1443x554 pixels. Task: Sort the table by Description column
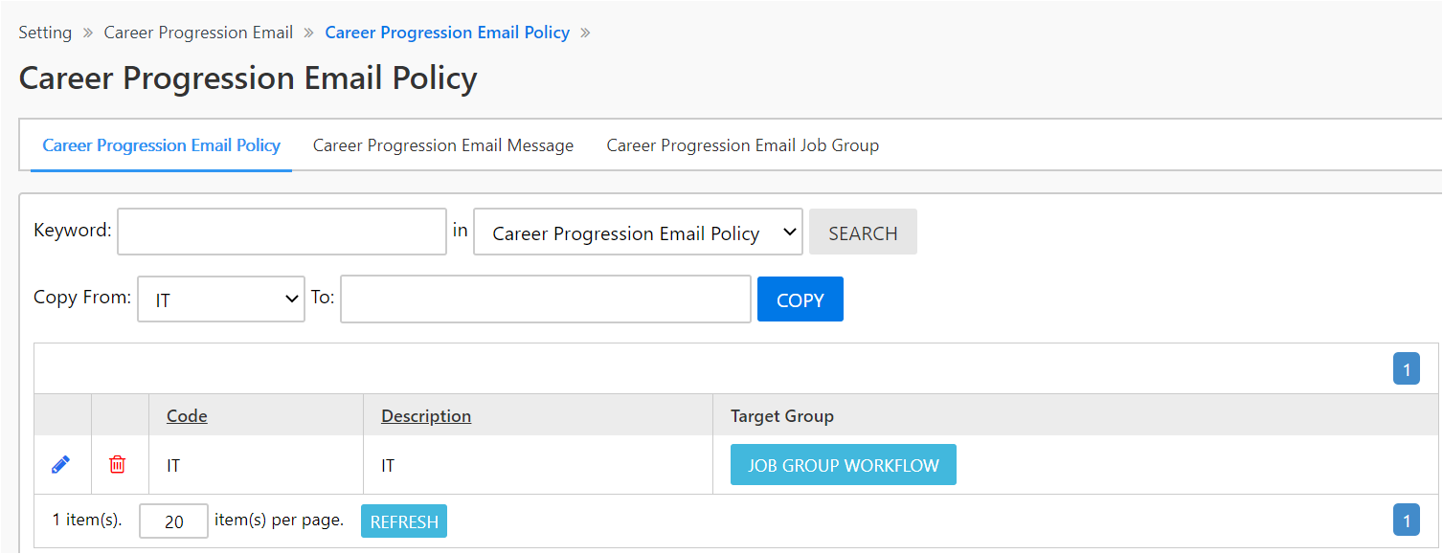pyautogui.click(x=425, y=416)
